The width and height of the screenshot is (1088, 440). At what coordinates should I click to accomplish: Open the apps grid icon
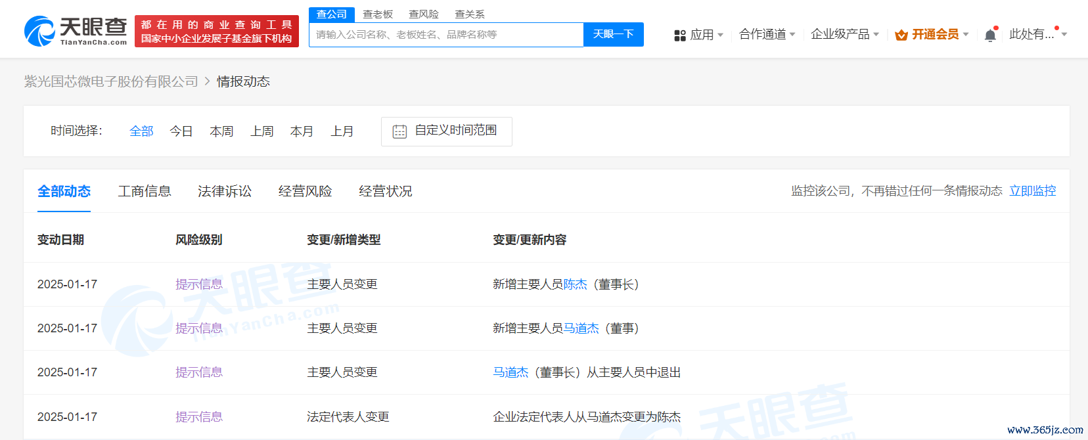pos(680,35)
